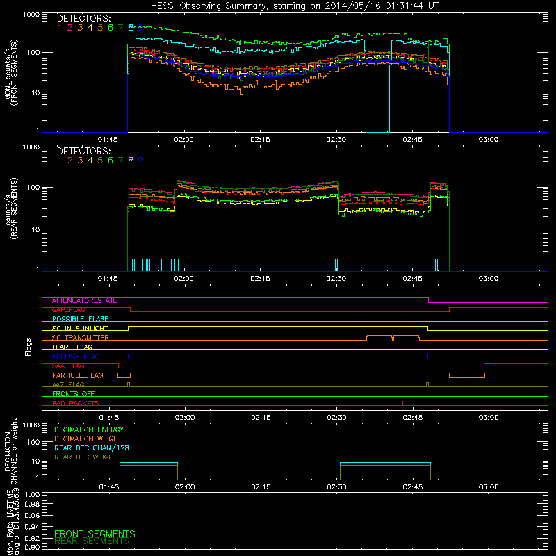Click the REAR_DEC_CHAN/128 legend entry
The height and width of the screenshot is (556, 556).
pyautogui.click(x=92, y=448)
